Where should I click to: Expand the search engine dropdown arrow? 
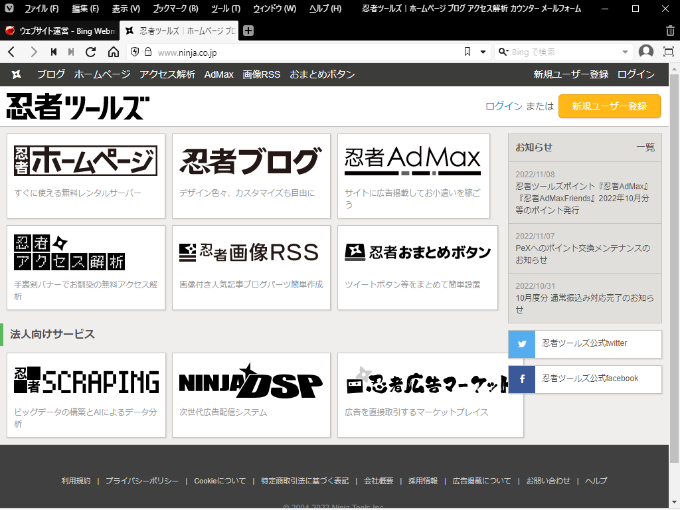point(625,52)
